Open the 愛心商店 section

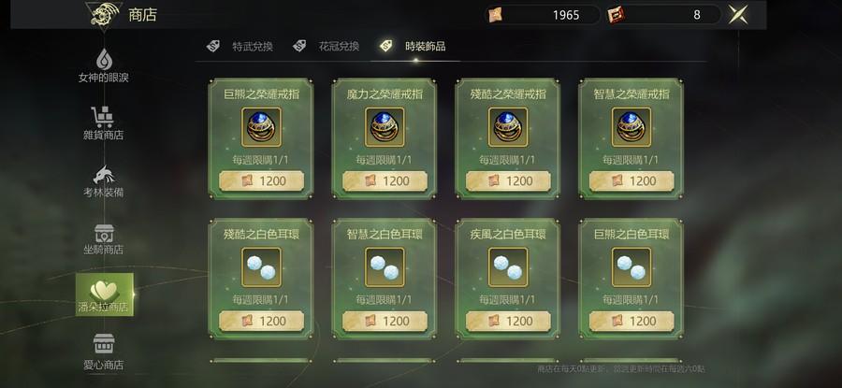pos(104,352)
